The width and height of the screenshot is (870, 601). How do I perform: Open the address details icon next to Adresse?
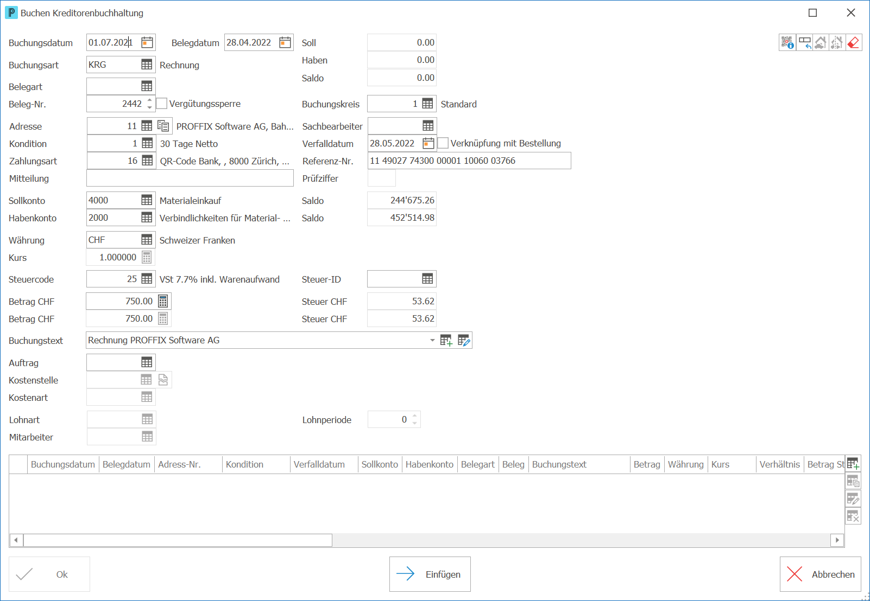click(163, 126)
